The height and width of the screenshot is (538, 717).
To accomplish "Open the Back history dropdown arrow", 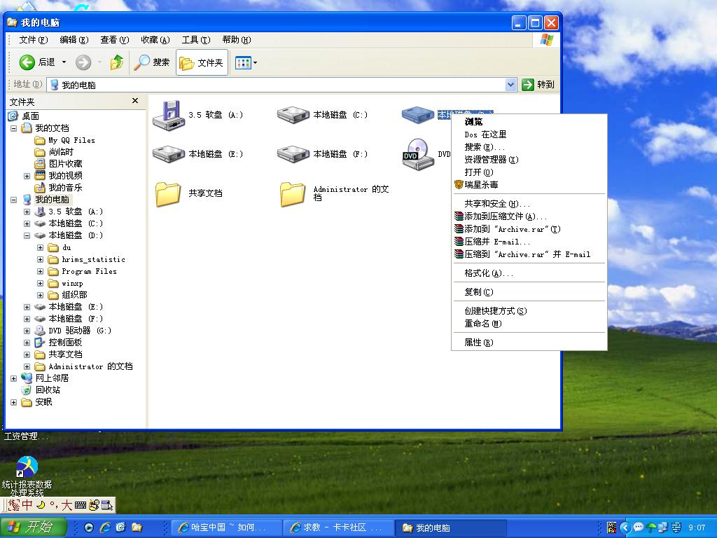I will tap(64, 62).
